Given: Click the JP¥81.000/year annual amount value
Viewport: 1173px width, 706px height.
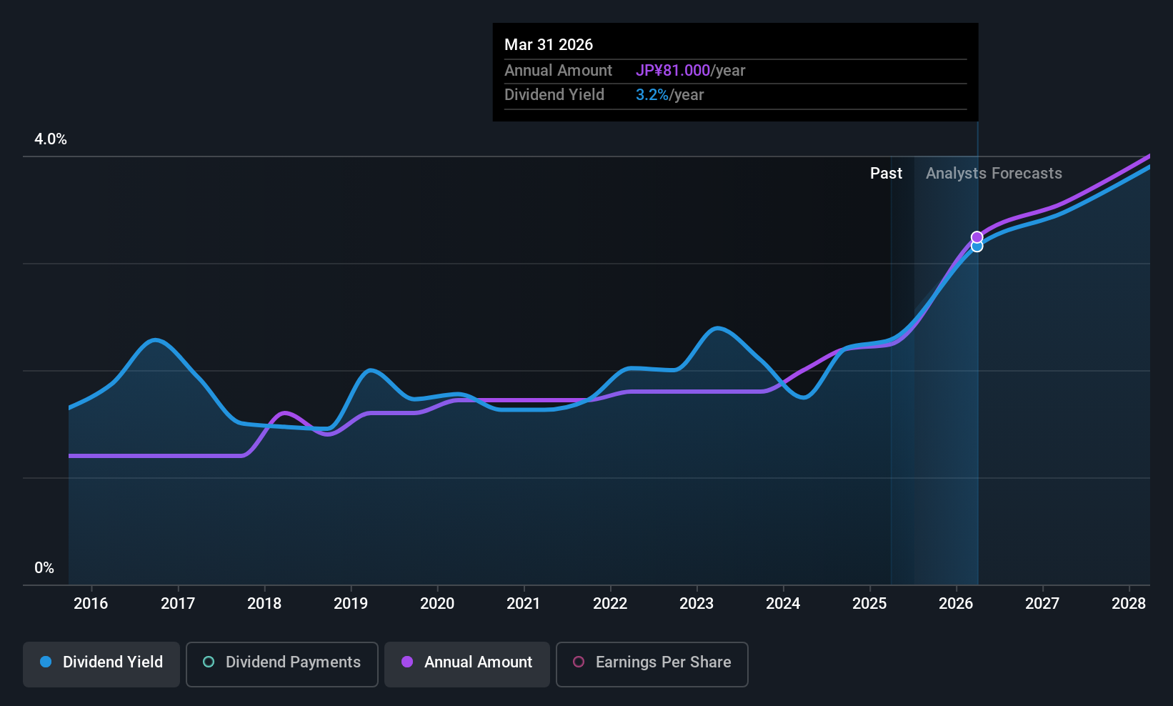Looking at the screenshot, I should click(690, 71).
